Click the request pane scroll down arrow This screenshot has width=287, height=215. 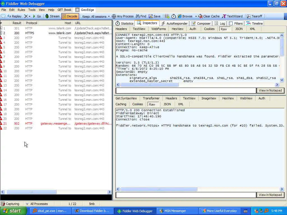coord(282,80)
